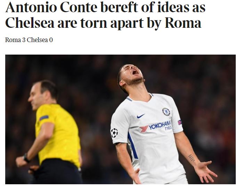Click the shouting player's face in the photo
The width and height of the screenshot is (250, 186).
click(133, 74)
